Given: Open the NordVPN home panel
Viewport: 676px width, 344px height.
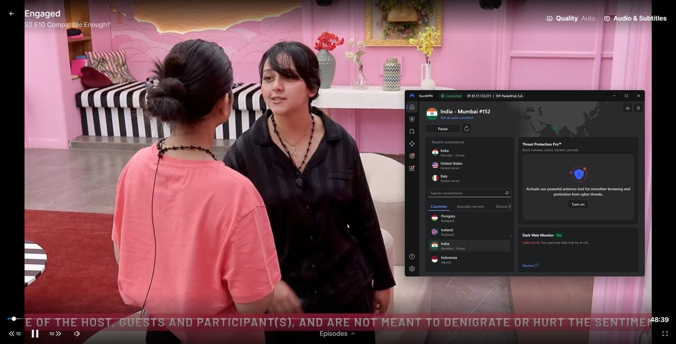Looking at the screenshot, I should coord(411,107).
